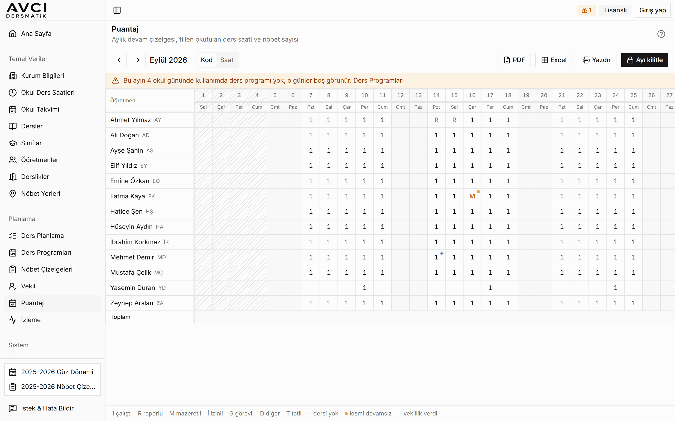This screenshot has height=421, width=675.
Task: Select 2025-2026 Güz Dönemi term
Action: [x=52, y=372]
